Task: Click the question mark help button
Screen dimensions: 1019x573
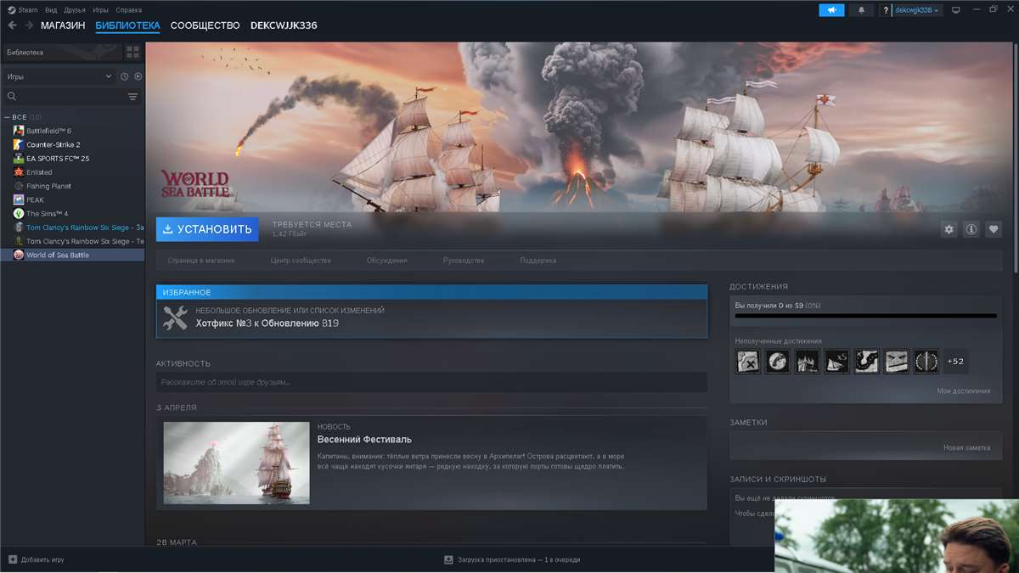Action: point(887,10)
